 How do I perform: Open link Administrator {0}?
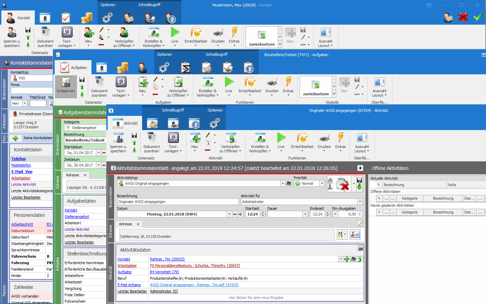point(164,291)
